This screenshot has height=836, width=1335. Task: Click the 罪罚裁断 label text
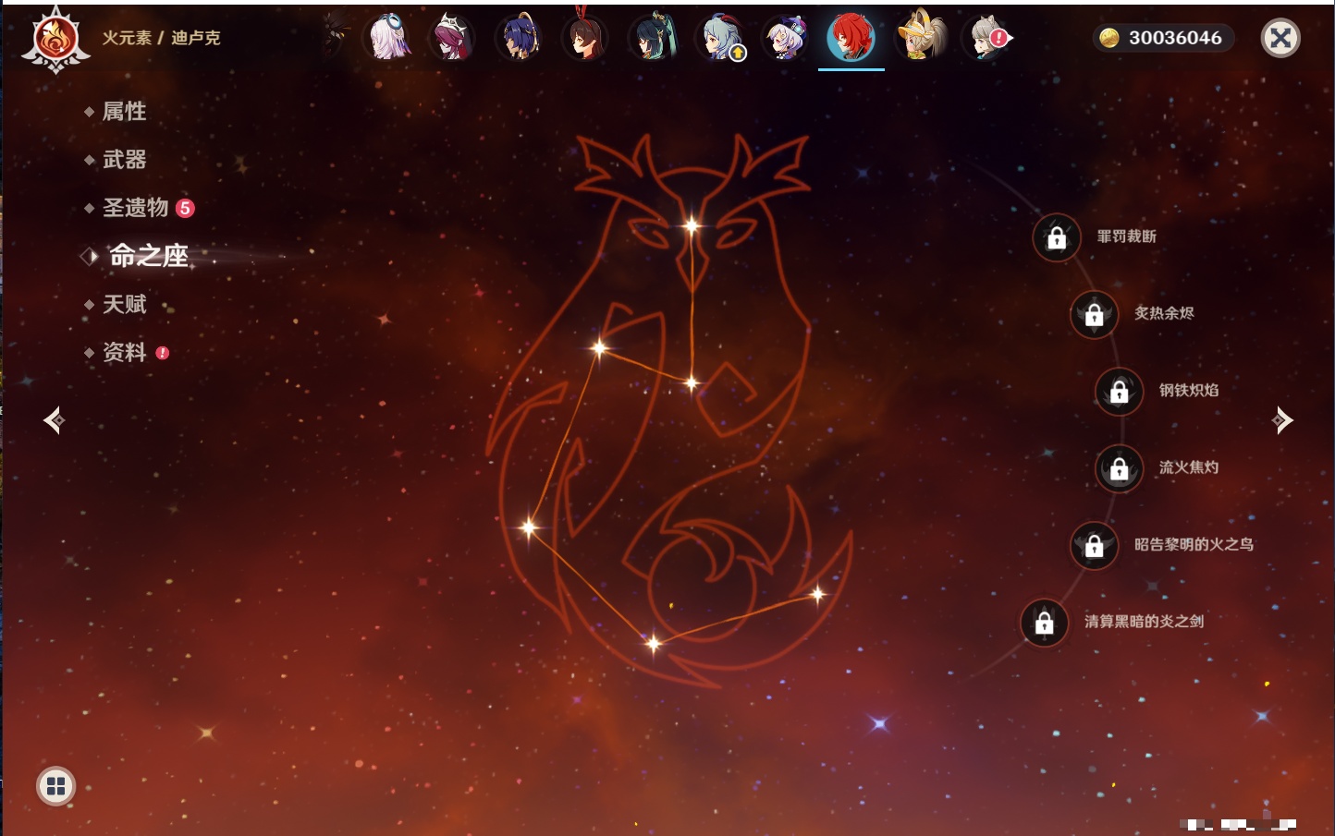[1127, 236]
